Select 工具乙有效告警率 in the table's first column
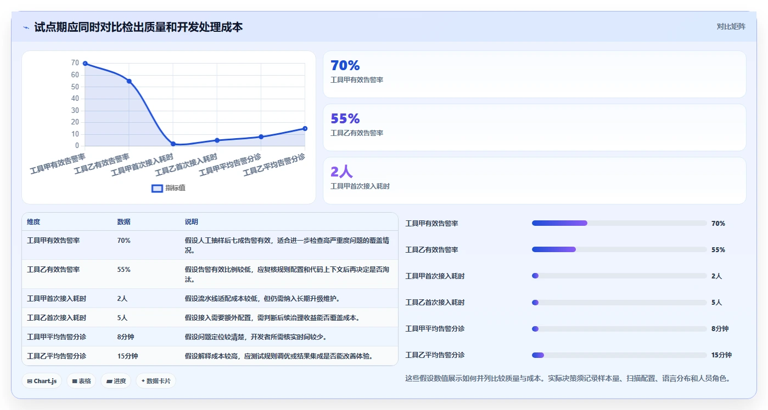 (53, 270)
